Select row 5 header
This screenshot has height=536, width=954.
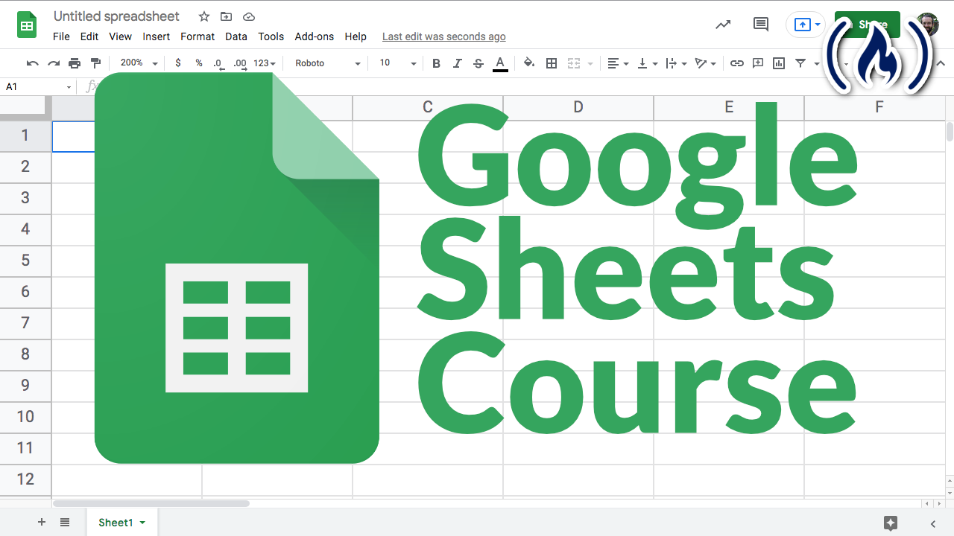[x=25, y=261]
